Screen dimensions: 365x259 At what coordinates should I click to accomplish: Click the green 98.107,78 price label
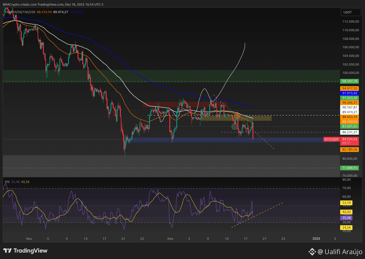click(350, 81)
